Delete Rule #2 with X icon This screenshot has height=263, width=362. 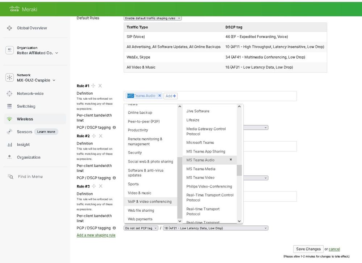click(101, 136)
